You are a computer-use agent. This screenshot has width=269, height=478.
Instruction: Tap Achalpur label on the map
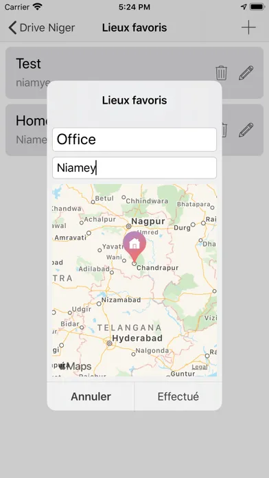click(100, 219)
